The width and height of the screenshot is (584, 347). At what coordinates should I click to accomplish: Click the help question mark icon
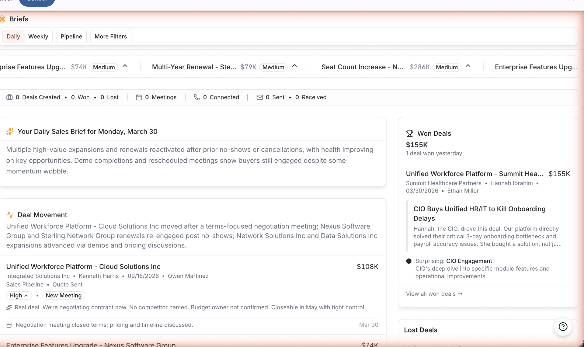[x=563, y=327]
